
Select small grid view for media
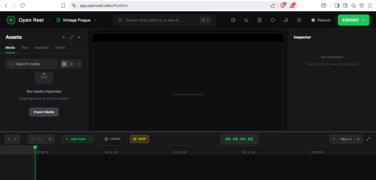coord(71,64)
